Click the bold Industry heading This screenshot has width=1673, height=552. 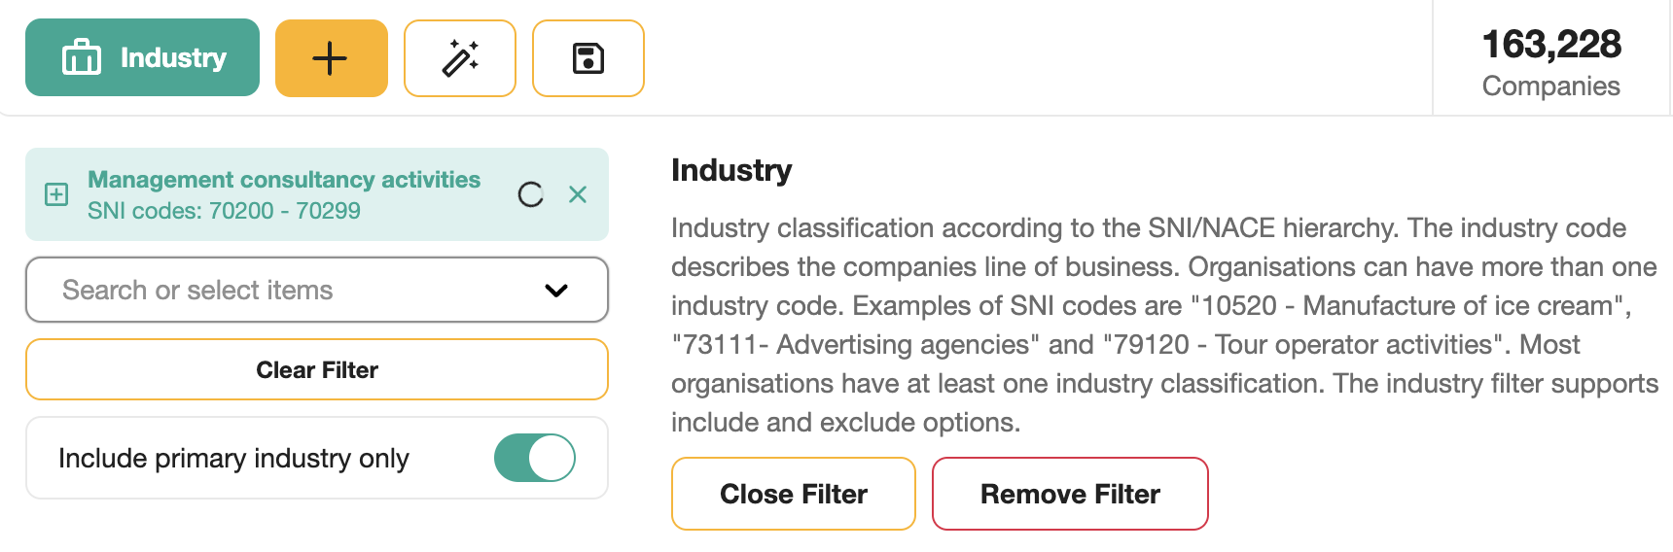[731, 170]
